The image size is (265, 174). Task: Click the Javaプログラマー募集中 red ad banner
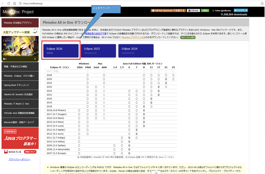(20, 138)
